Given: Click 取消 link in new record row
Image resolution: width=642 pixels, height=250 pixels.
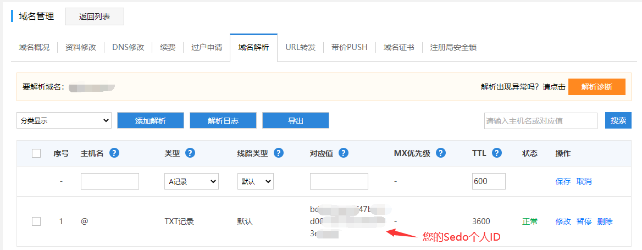Looking at the screenshot, I should (x=584, y=181).
